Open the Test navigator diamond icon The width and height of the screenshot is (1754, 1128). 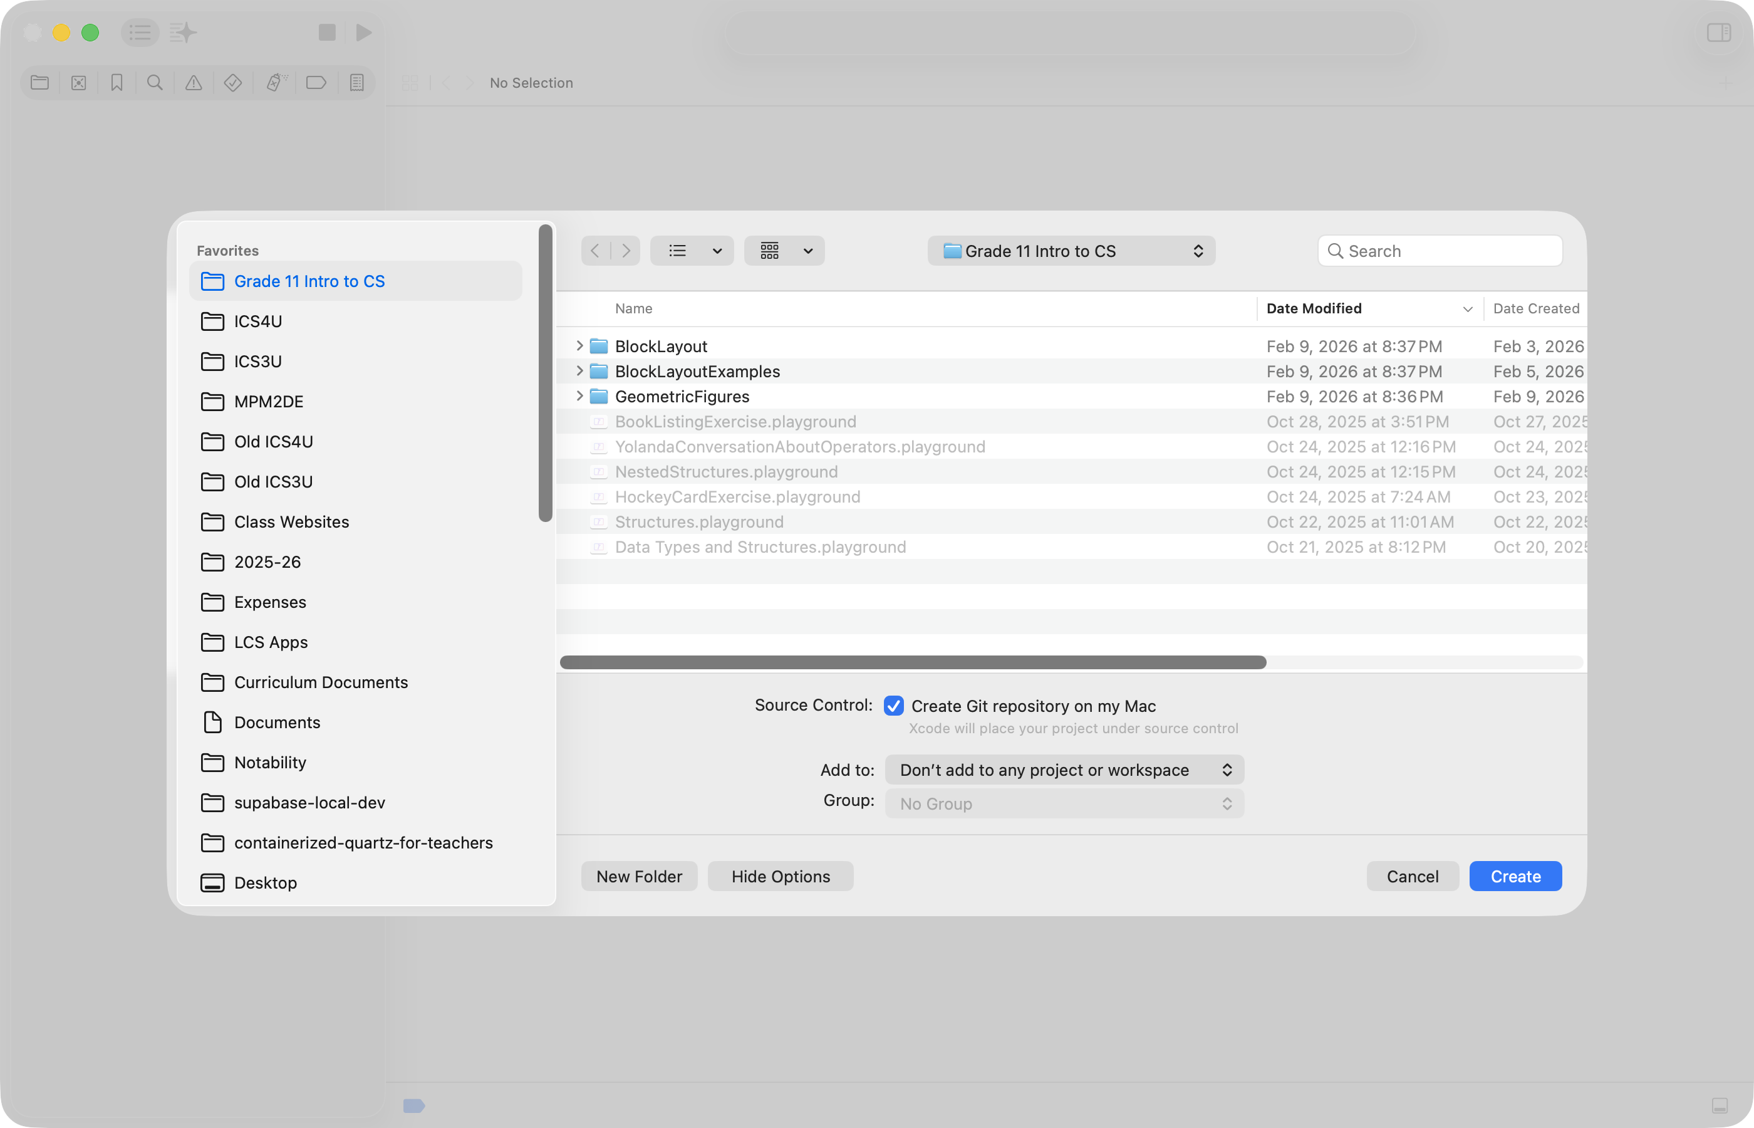pyautogui.click(x=233, y=83)
